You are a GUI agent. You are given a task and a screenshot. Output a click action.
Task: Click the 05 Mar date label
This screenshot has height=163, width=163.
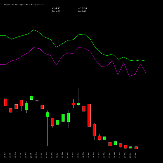pos(57,155)
